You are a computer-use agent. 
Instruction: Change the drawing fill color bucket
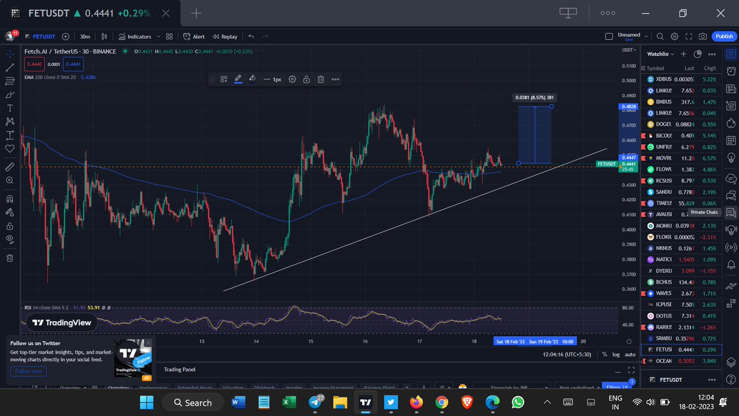tap(252, 79)
